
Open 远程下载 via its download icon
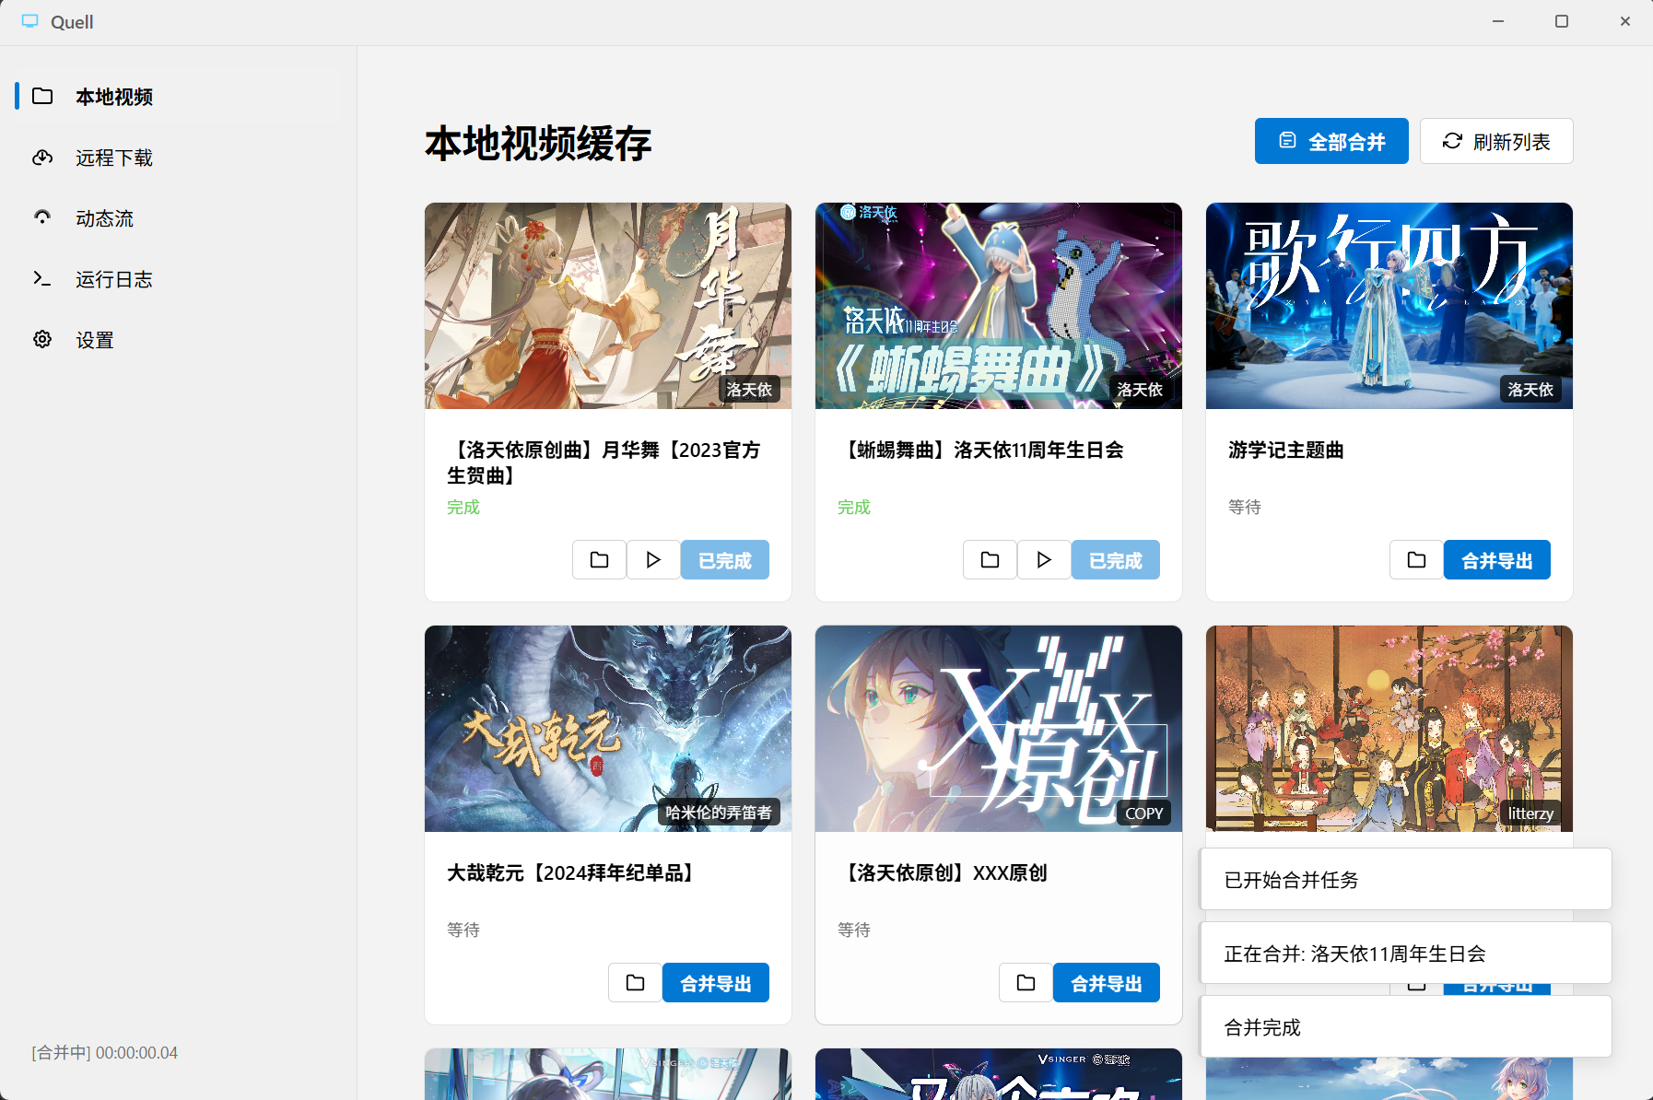[x=42, y=158]
